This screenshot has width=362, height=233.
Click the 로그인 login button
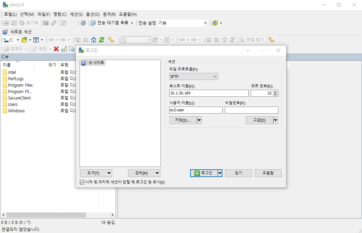pyautogui.click(x=204, y=173)
